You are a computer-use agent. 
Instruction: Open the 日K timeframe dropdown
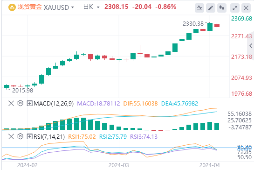[x=98, y=7]
